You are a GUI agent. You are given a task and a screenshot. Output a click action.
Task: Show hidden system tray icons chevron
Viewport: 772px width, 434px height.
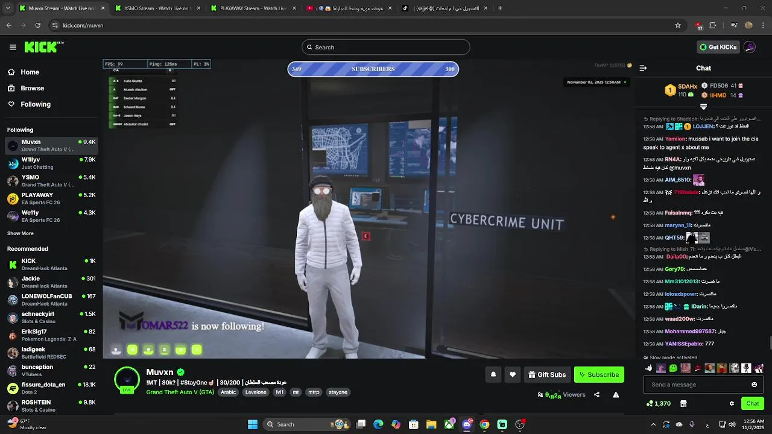point(653,424)
